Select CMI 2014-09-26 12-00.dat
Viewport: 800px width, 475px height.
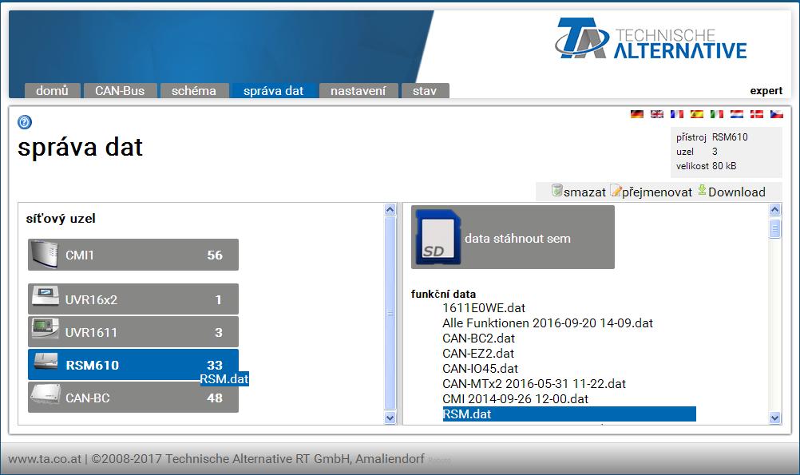tap(515, 398)
